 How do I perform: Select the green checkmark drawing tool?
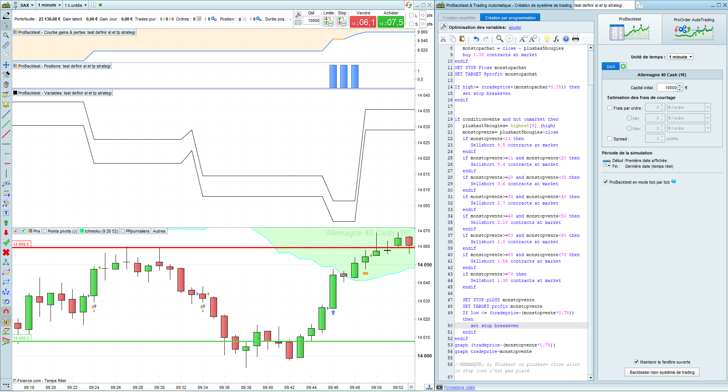[6, 242]
